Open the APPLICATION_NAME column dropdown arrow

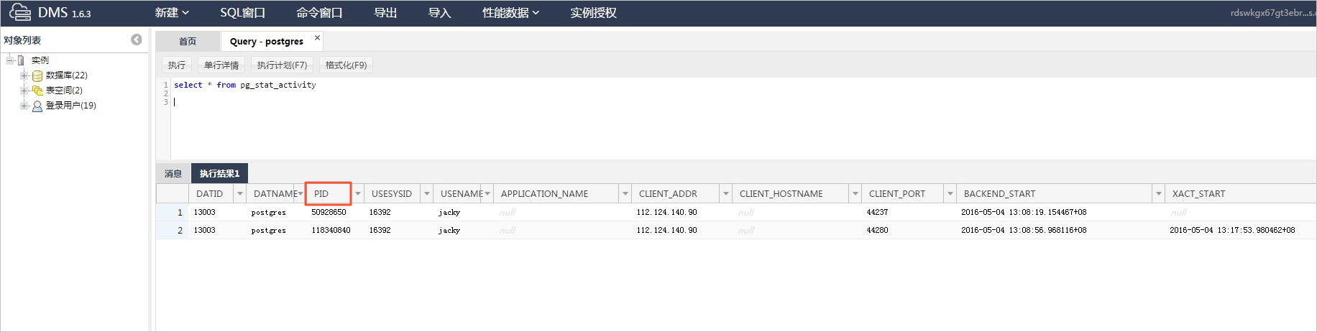(x=625, y=194)
